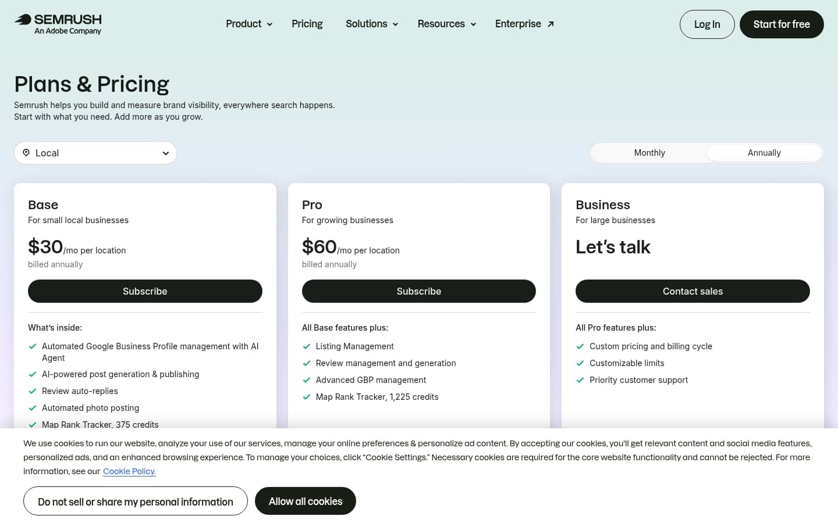
Task: Click Map Rank Tracker, 1,225 credits text
Action: (x=377, y=397)
